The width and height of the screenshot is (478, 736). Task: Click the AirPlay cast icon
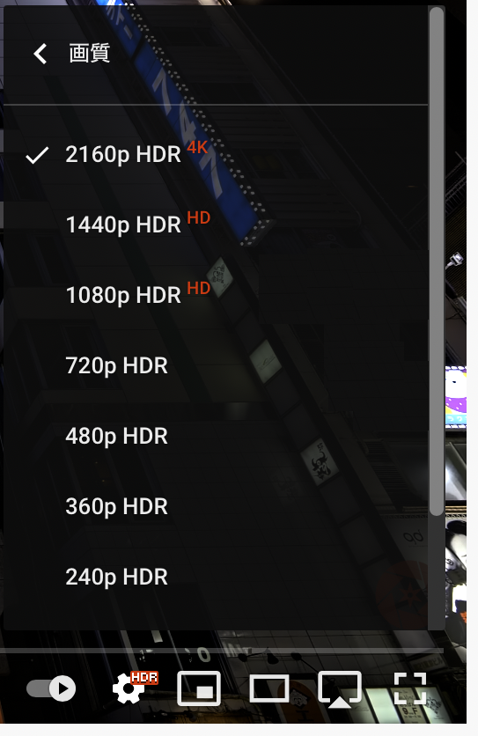click(340, 689)
